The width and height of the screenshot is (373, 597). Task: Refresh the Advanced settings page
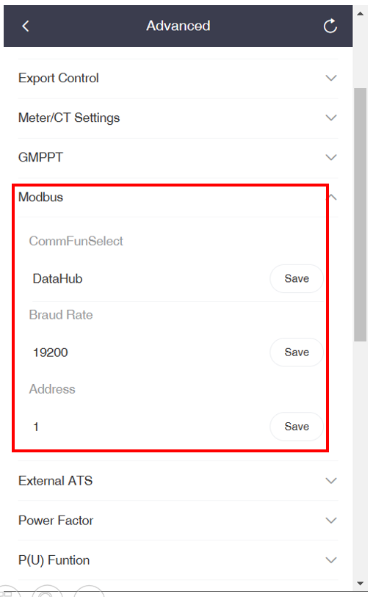(330, 26)
